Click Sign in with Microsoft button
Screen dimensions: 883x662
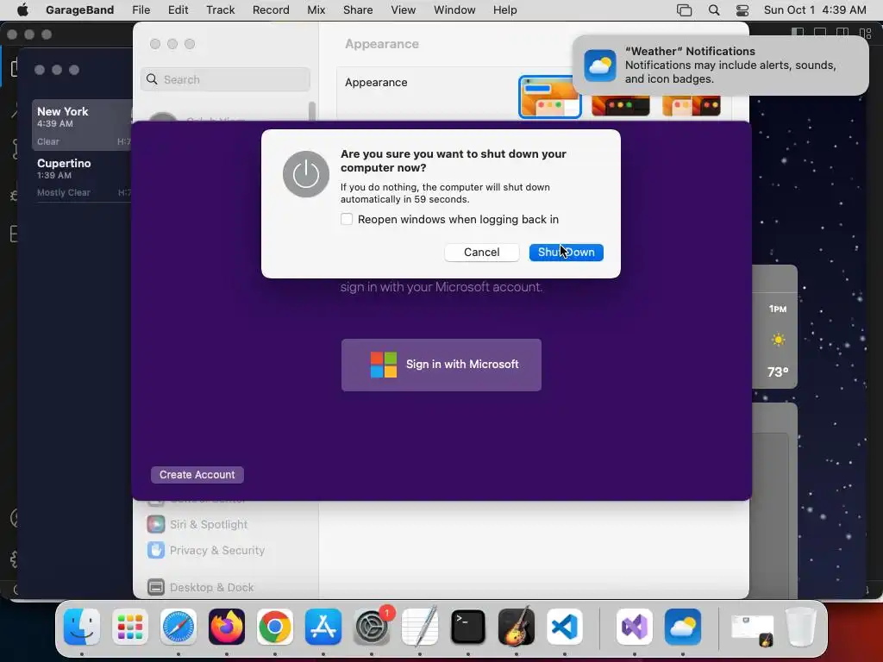click(x=441, y=365)
